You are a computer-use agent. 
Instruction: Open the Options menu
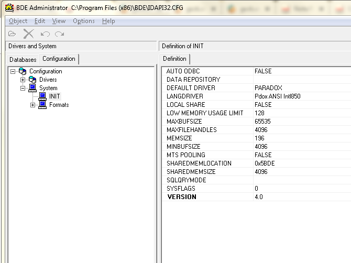pyautogui.click(x=84, y=21)
